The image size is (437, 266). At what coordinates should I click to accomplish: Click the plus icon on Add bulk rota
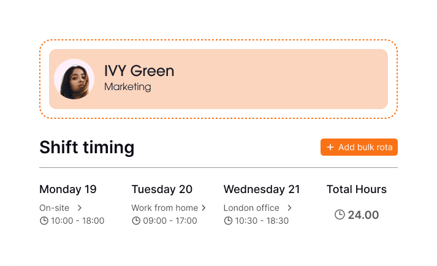tap(330, 147)
